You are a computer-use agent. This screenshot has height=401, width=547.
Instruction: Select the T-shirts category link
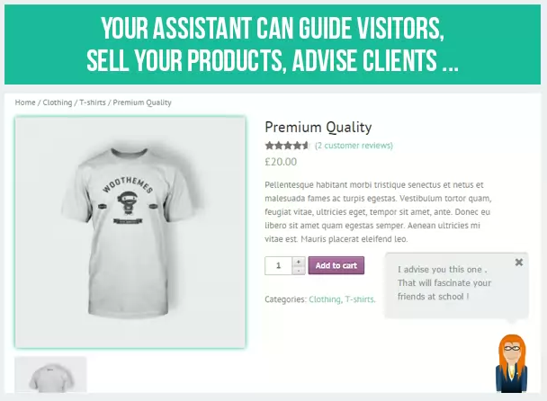[x=359, y=299]
